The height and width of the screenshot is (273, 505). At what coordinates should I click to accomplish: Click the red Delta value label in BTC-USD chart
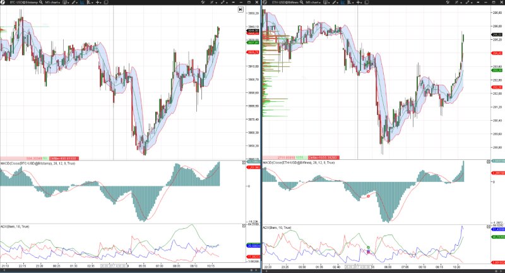pos(64,158)
